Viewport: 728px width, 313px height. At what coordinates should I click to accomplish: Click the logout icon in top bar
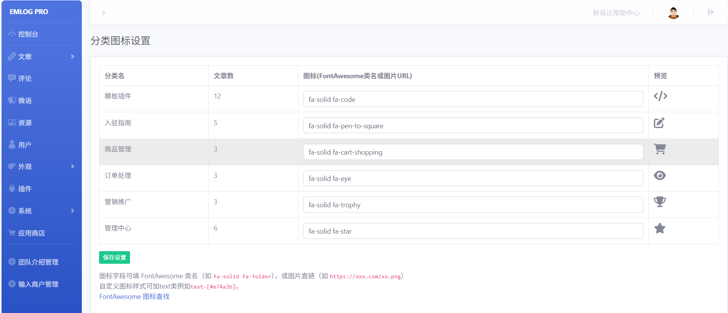pos(710,13)
